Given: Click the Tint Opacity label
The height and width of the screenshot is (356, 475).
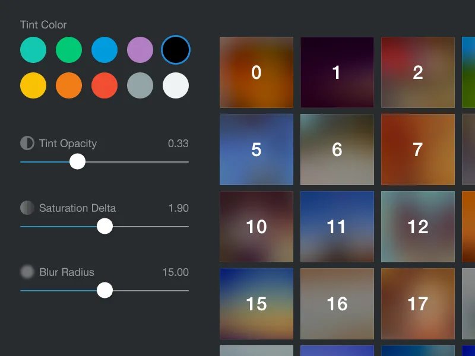Looking at the screenshot, I should [x=68, y=144].
